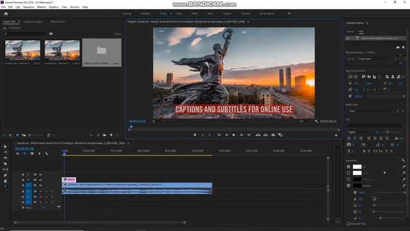Open the font family dropdown under Text

point(376,126)
